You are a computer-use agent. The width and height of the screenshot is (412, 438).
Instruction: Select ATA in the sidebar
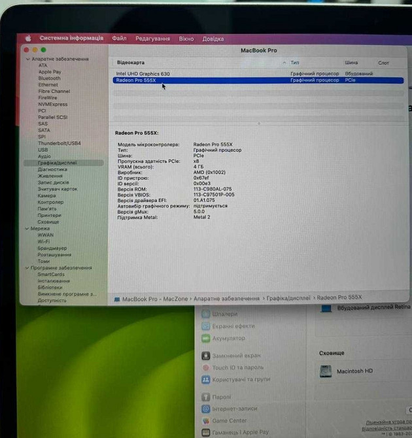[x=43, y=65]
